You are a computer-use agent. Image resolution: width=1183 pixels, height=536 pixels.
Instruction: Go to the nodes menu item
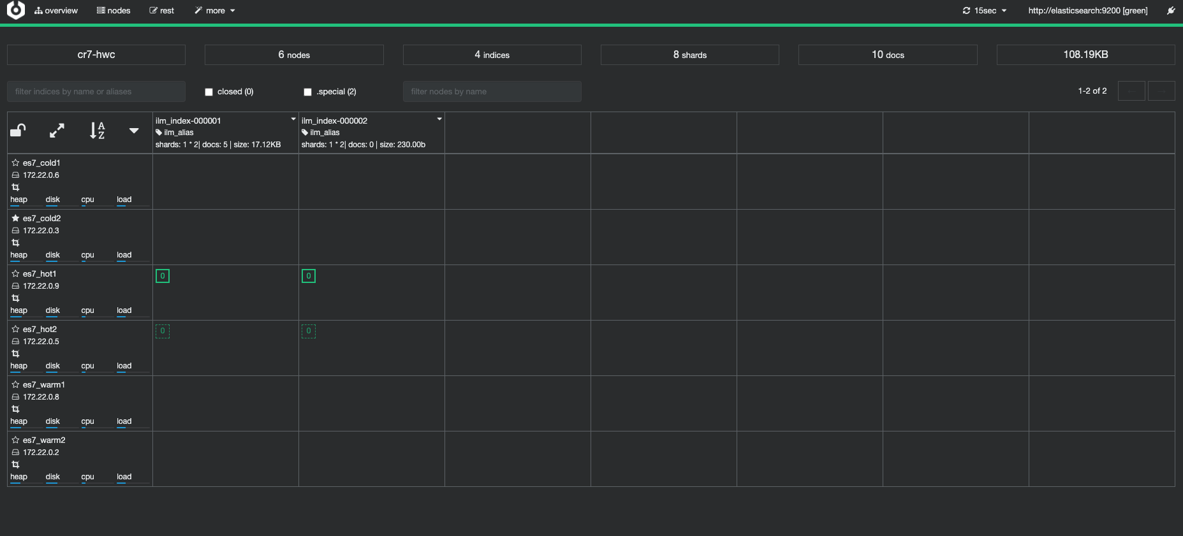pos(114,11)
